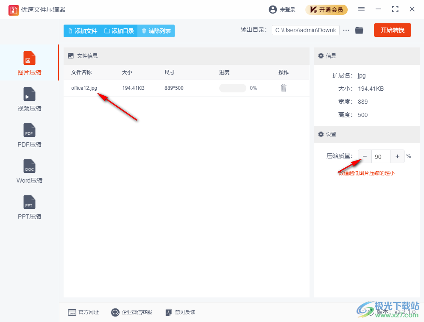Image resolution: width=424 pixels, height=322 pixels.
Task: Open the 图片压缩 image compression tab
Action: point(29,63)
